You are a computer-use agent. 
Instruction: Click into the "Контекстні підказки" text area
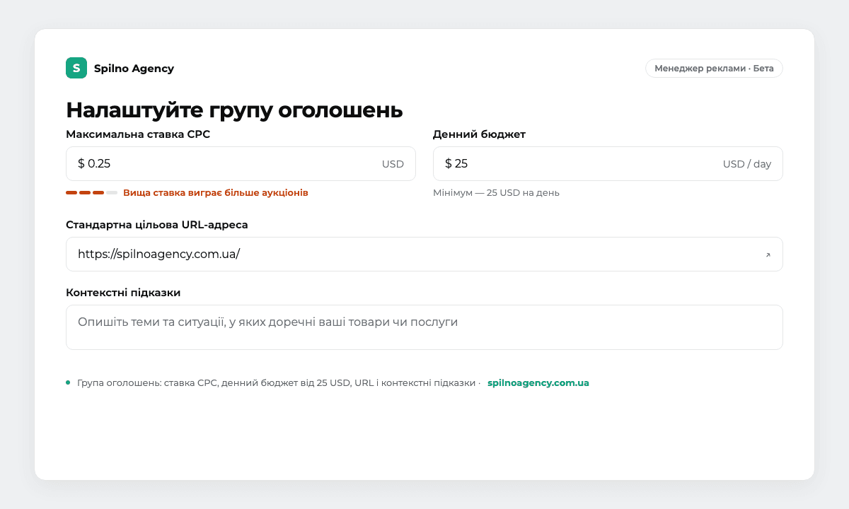click(x=424, y=327)
